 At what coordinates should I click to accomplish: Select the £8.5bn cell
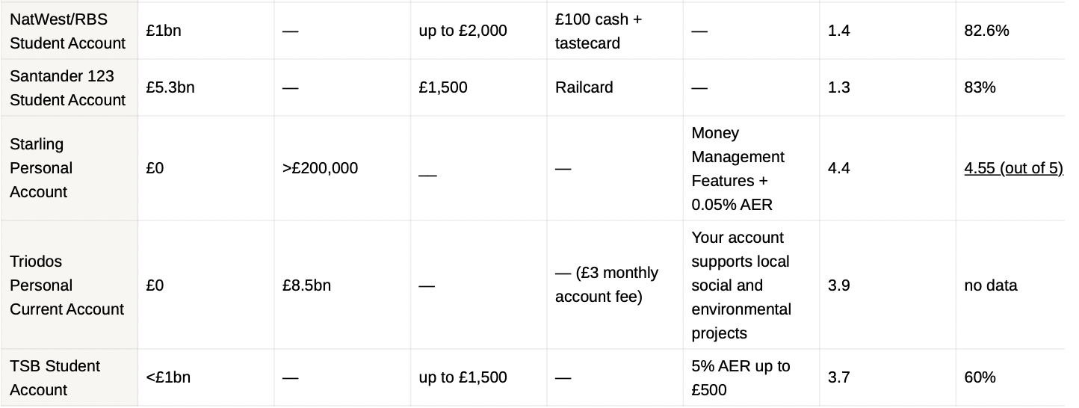pos(342,285)
